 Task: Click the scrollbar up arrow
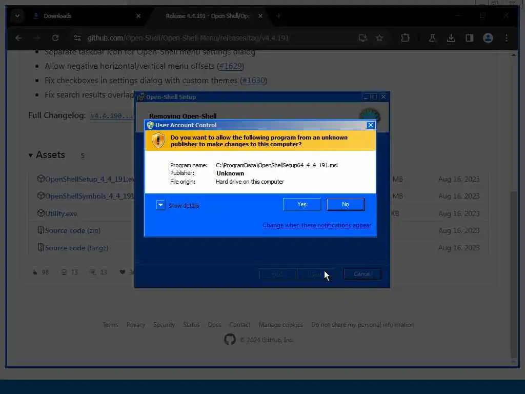[x=514, y=54]
